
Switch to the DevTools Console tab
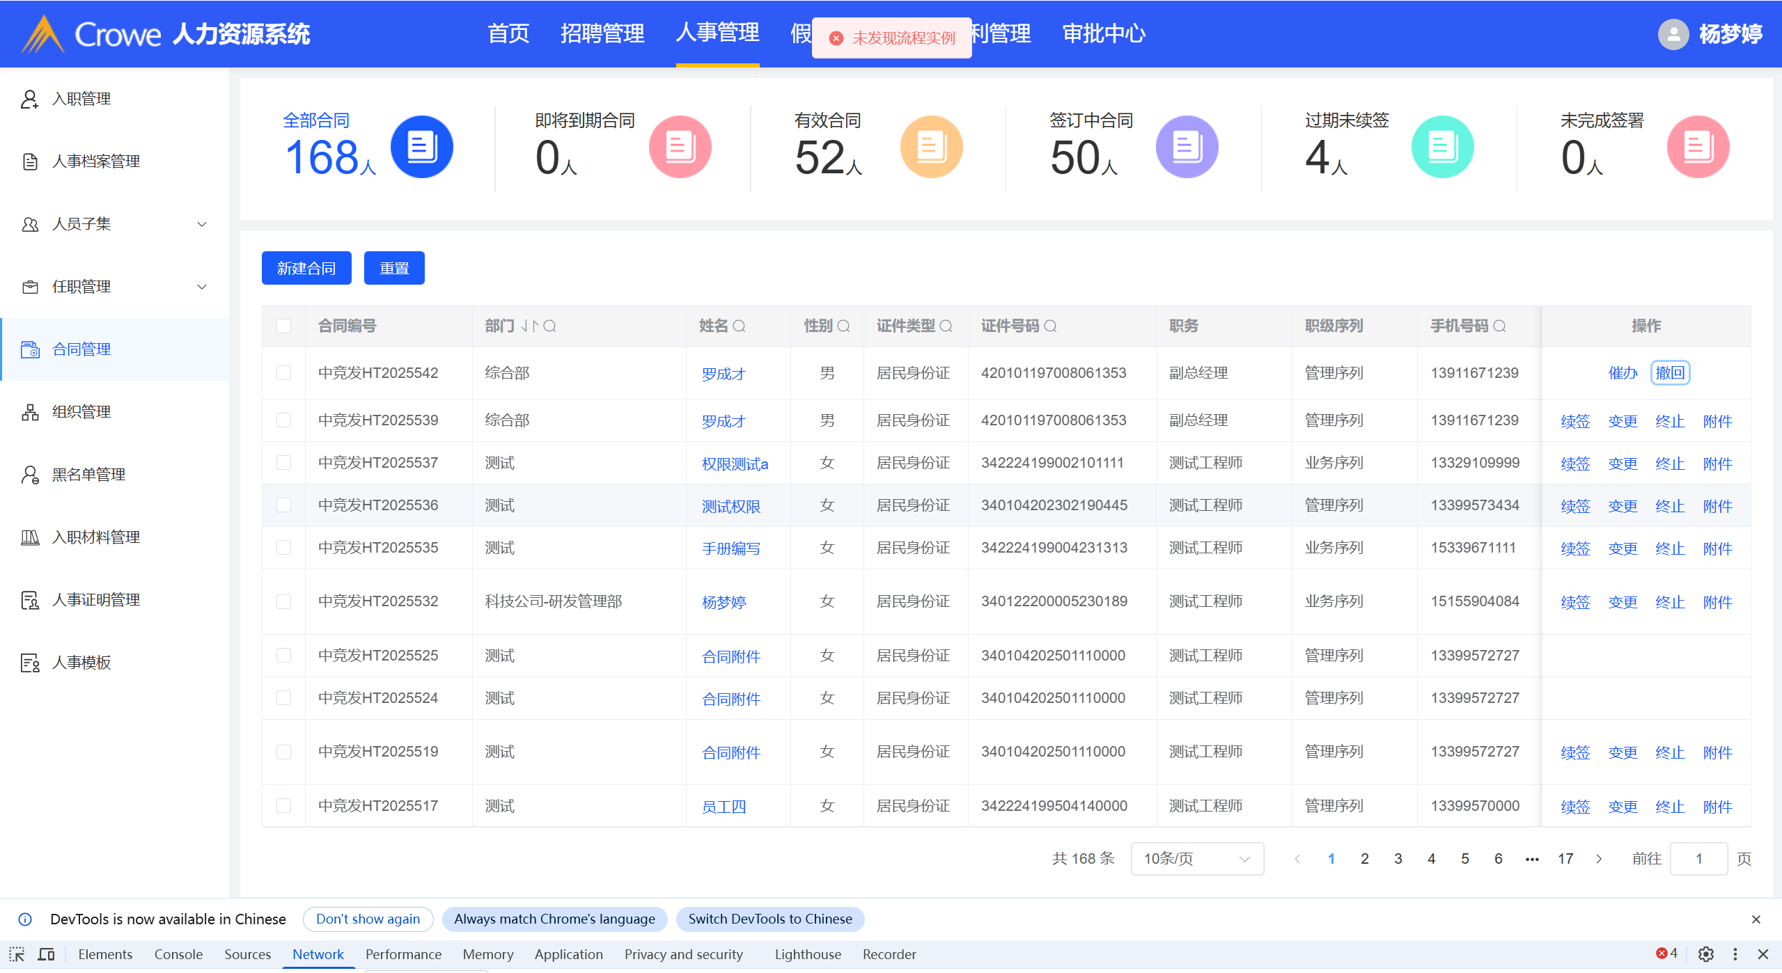(x=178, y=954)
